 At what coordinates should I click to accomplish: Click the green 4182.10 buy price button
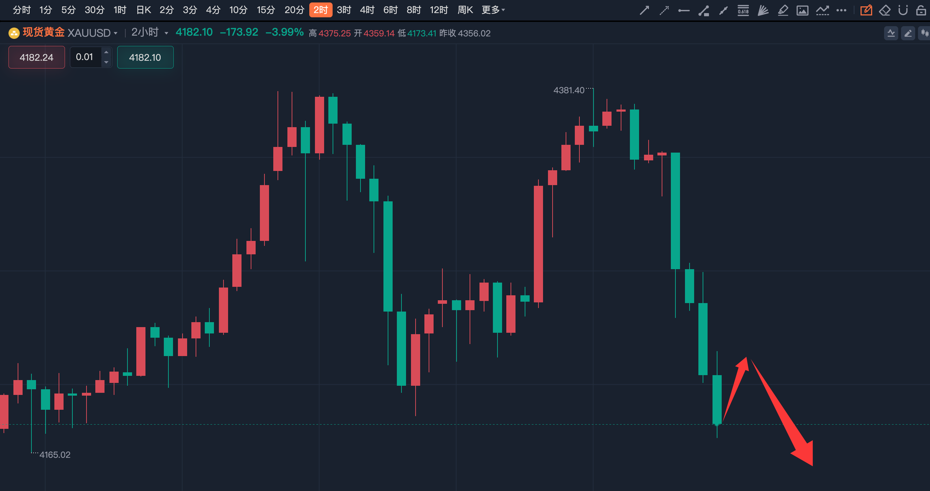145,58
